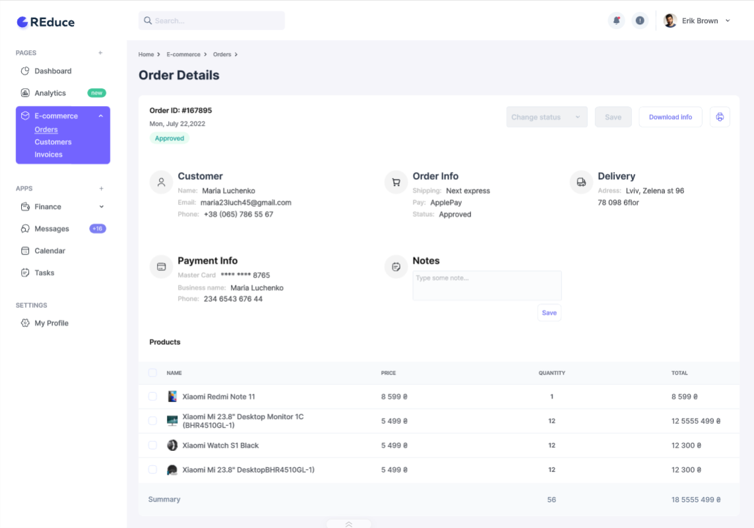Click the PRICE column header

click(x=389, y=373)
